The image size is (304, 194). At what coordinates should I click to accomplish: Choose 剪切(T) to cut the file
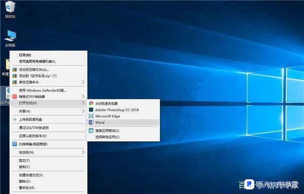tap(24, 160)
